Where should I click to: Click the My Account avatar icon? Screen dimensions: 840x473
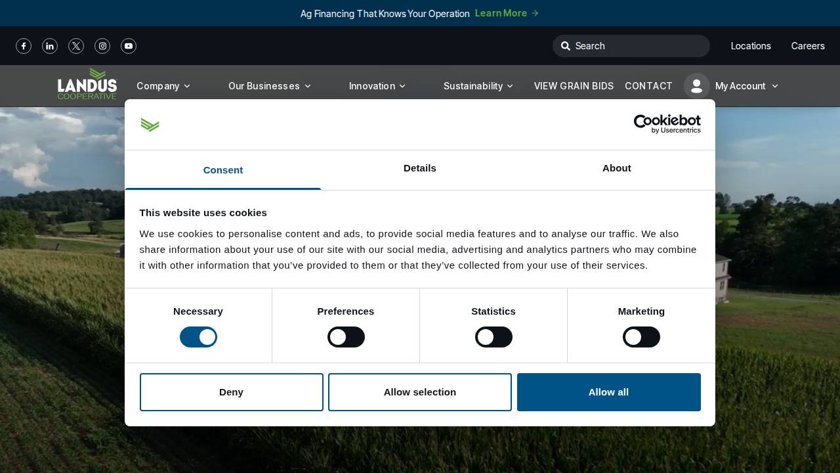(x=697, y=86)
